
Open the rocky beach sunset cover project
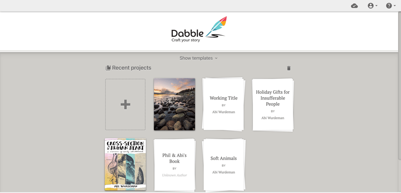coord(174,104)
